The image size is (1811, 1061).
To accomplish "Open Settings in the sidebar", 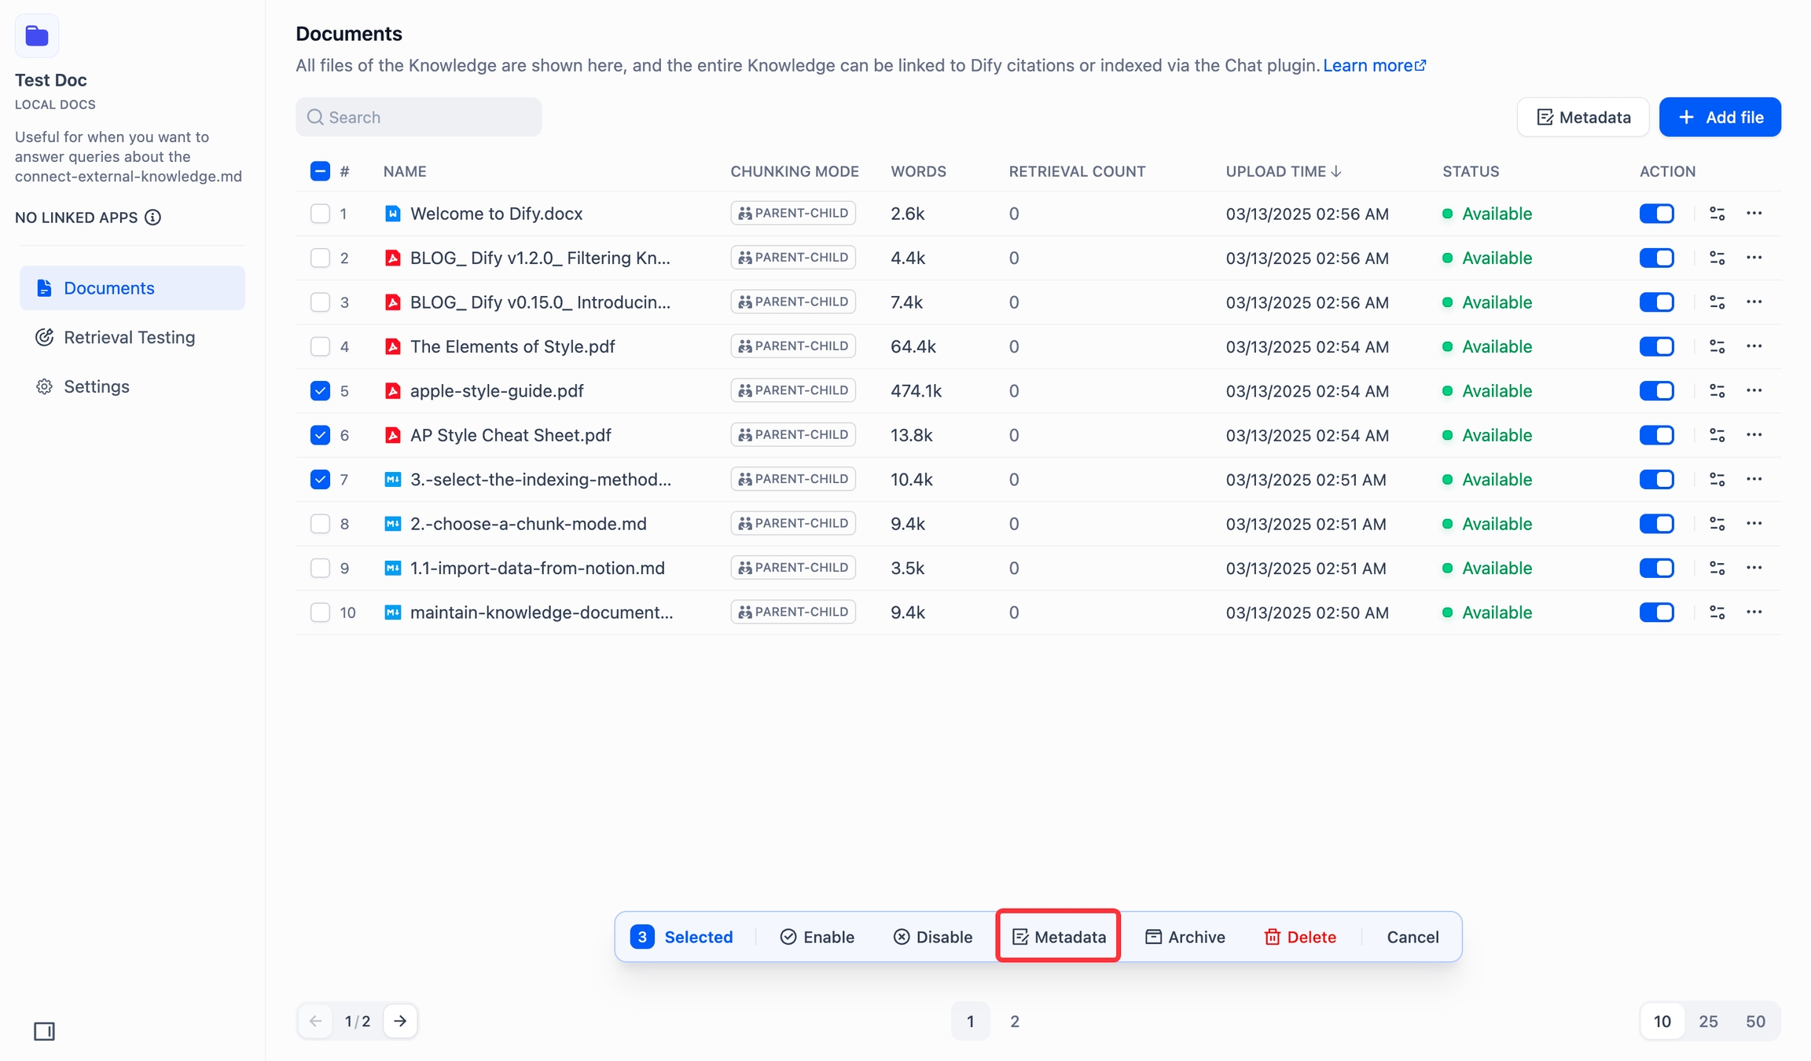I will coord(96,386).
